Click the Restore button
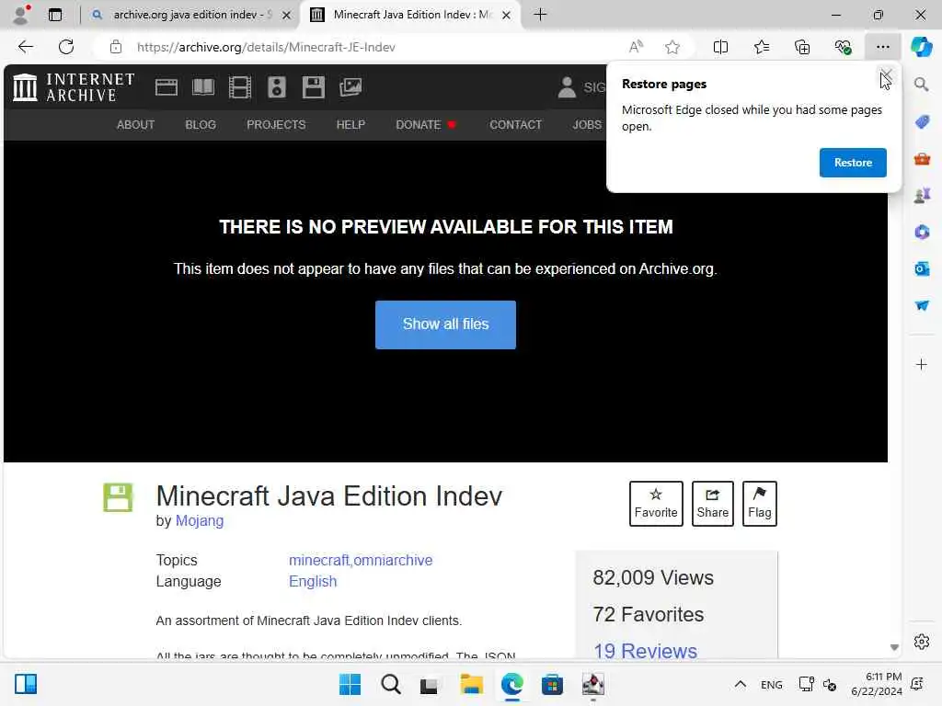942x706 pixels. click(x=853, y=163)
